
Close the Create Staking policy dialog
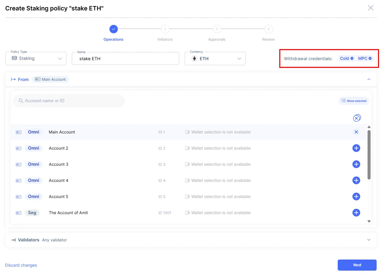[371, 8]
